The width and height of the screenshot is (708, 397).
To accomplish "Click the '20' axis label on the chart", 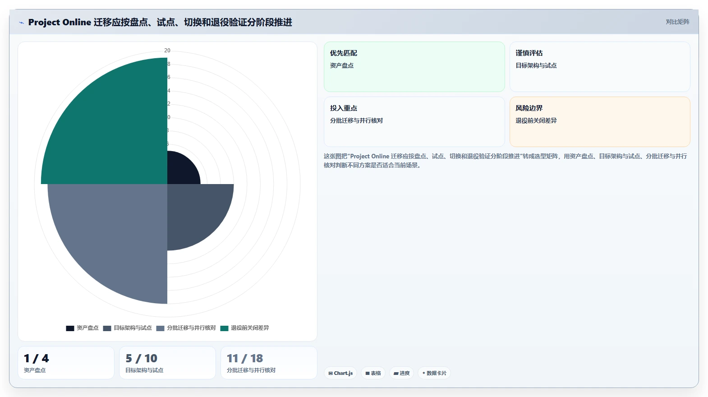I will (167, 51).
